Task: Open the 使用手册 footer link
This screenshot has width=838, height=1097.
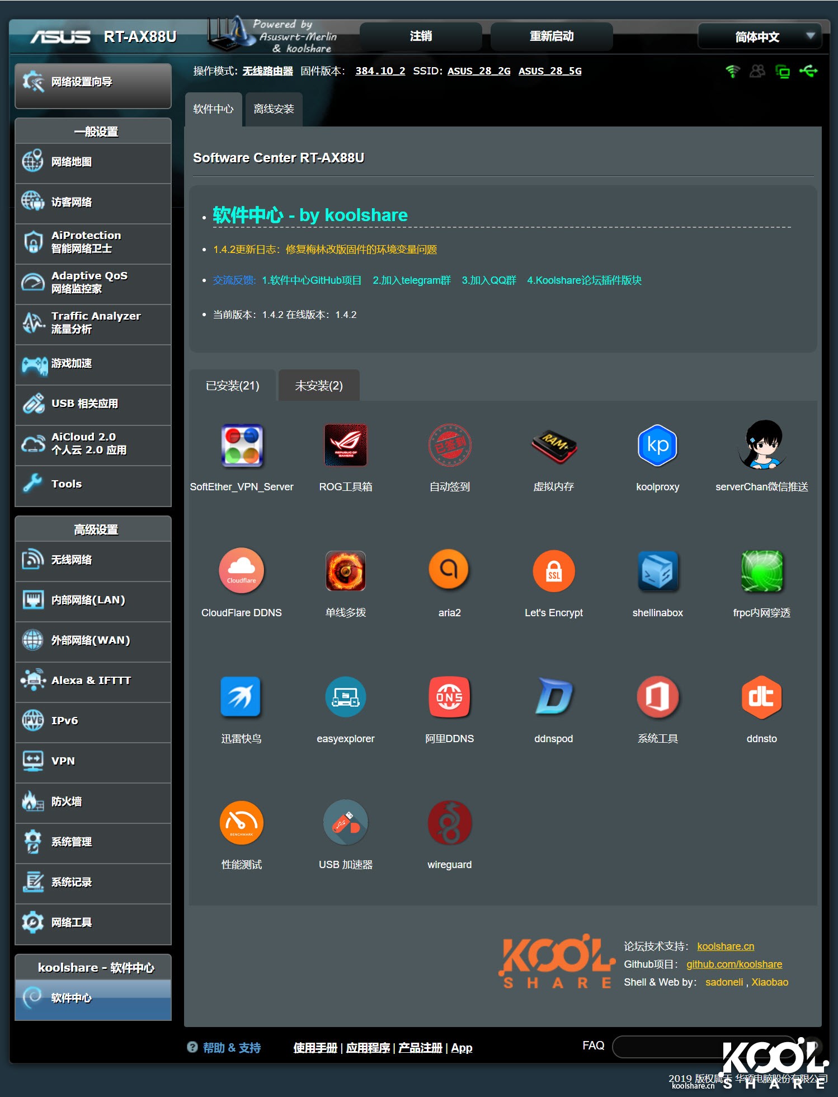Action: pos(316,1048)
